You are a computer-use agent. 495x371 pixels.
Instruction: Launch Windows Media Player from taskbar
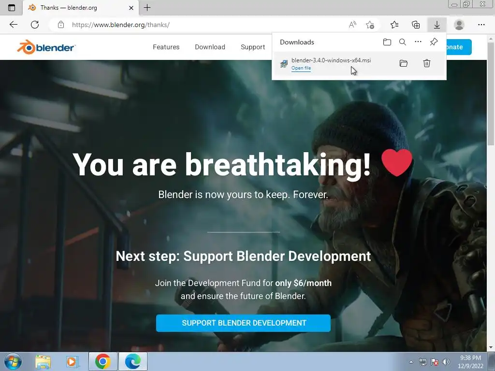point(73,361)
